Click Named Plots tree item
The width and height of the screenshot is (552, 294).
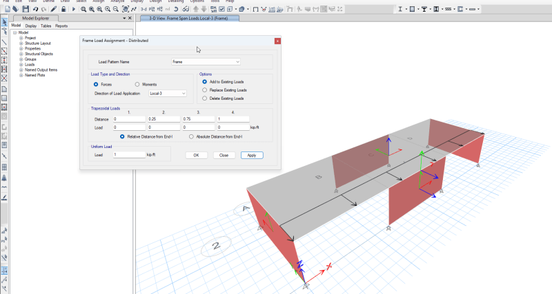[x=35, y=75]
